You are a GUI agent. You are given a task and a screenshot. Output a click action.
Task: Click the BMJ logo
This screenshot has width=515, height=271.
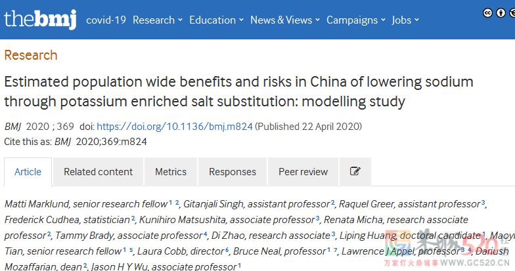(40, 20)
